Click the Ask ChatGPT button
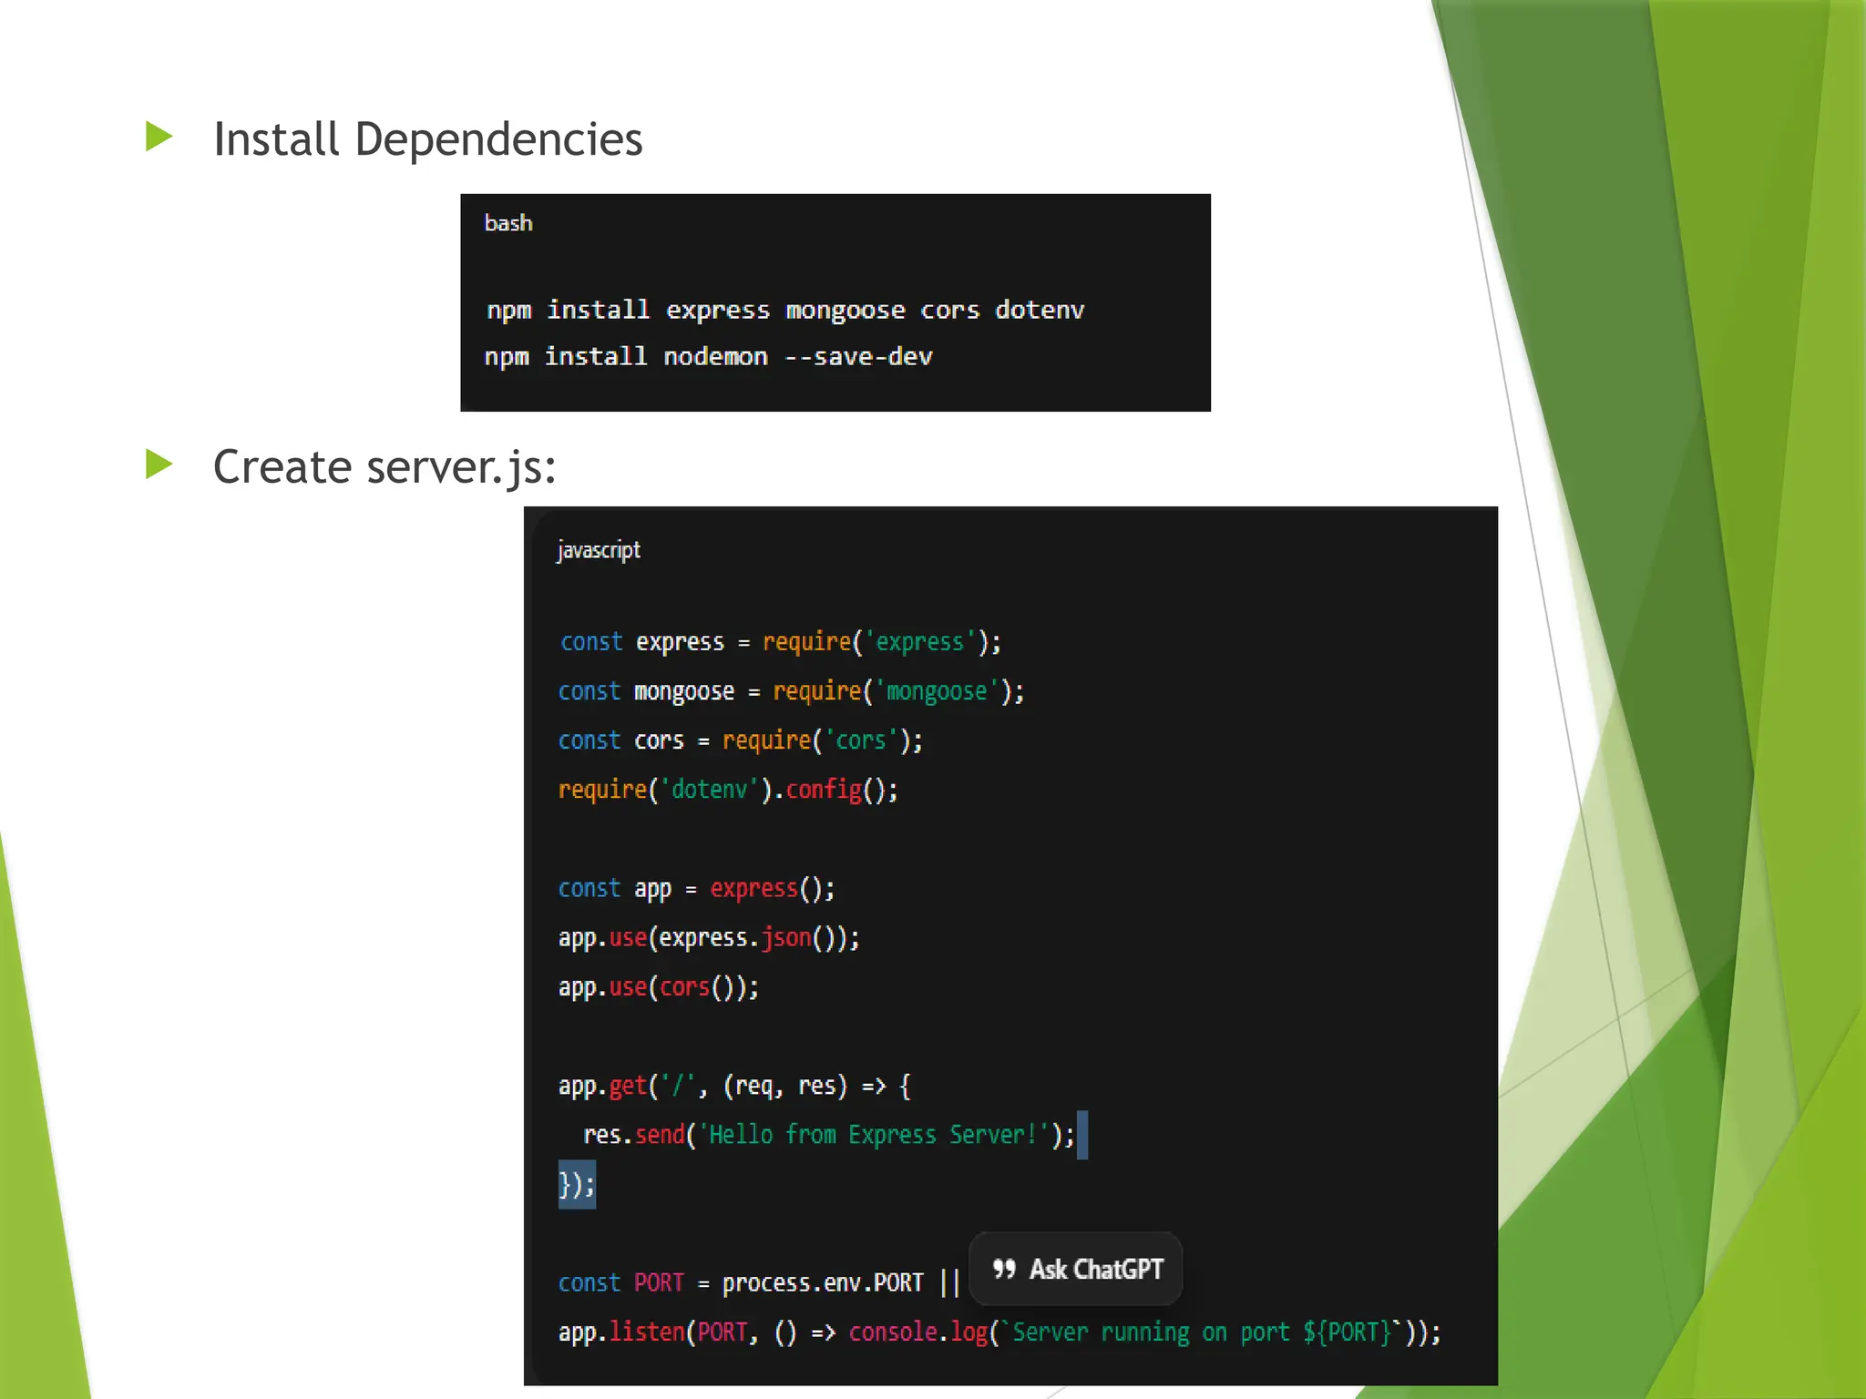 (1075, 1269)
